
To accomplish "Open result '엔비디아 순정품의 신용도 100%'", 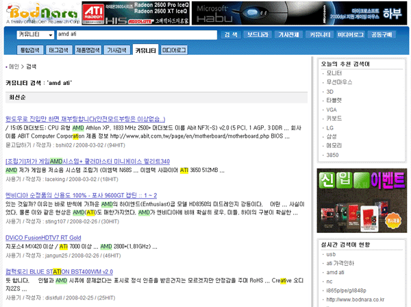I will (82, 195).
